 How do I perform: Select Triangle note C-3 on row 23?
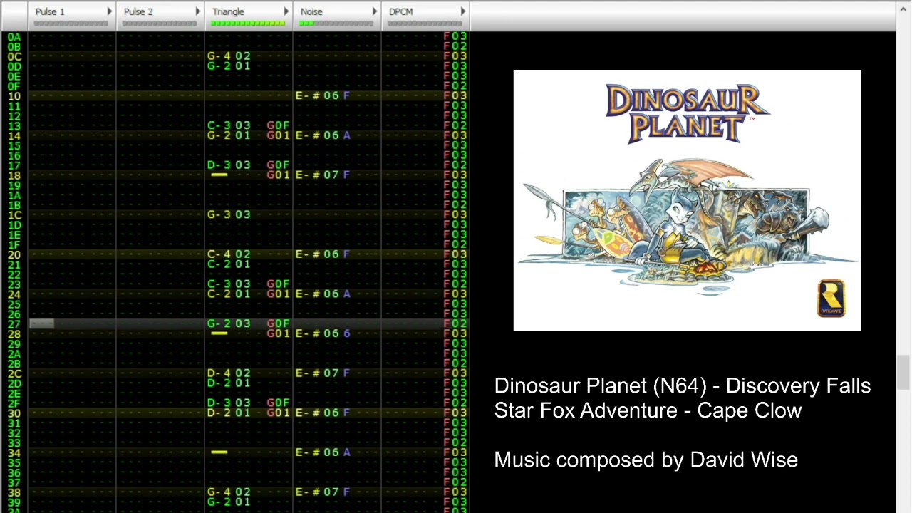pos(219,284)
